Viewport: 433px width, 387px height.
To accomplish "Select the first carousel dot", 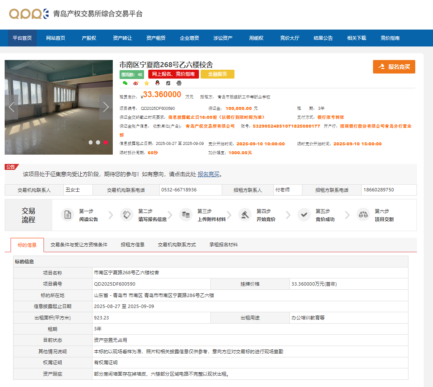I will tap(90, 142).
